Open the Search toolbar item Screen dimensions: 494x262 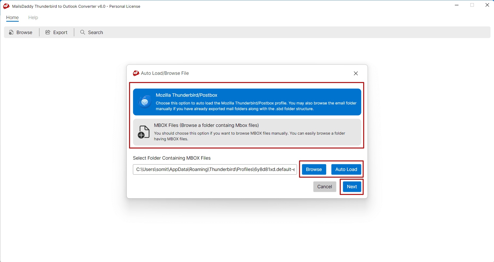(x=92, y=32)
